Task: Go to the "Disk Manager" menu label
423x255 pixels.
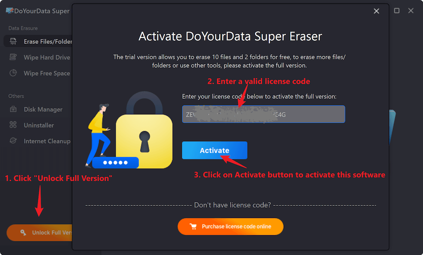Action: [x=43, y=109]
